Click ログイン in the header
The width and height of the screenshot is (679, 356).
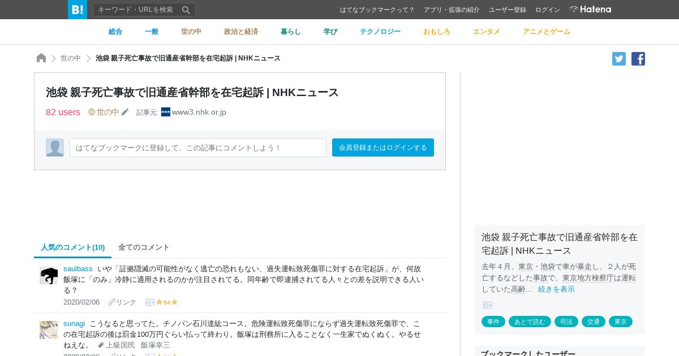[x=548, y=10]
